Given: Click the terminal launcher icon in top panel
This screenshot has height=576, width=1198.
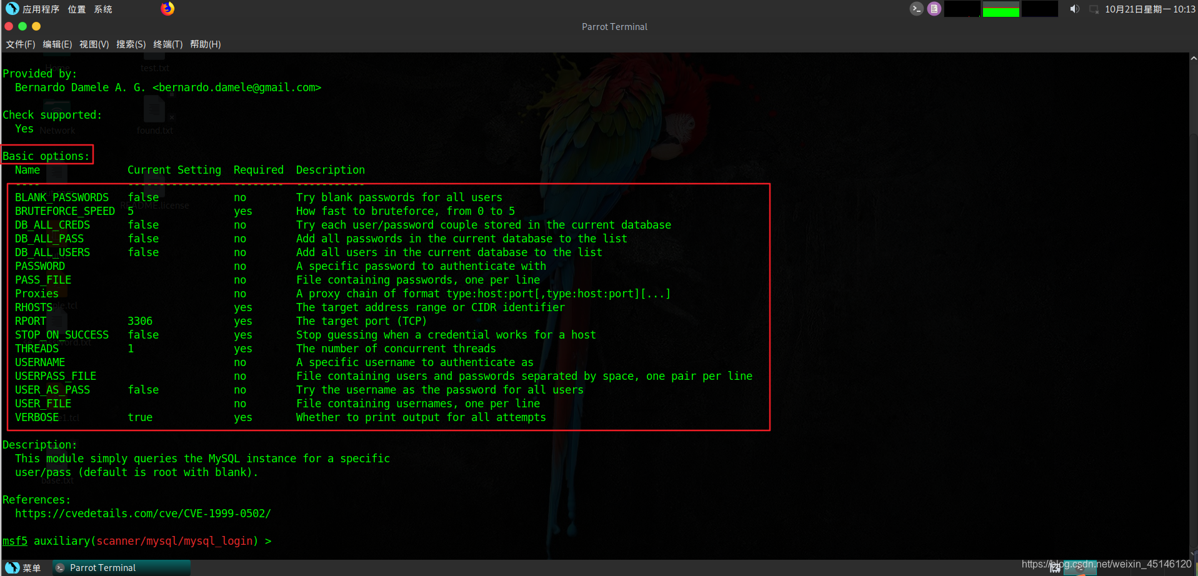Looking at the screenshot, I should [x=916, y=9].
